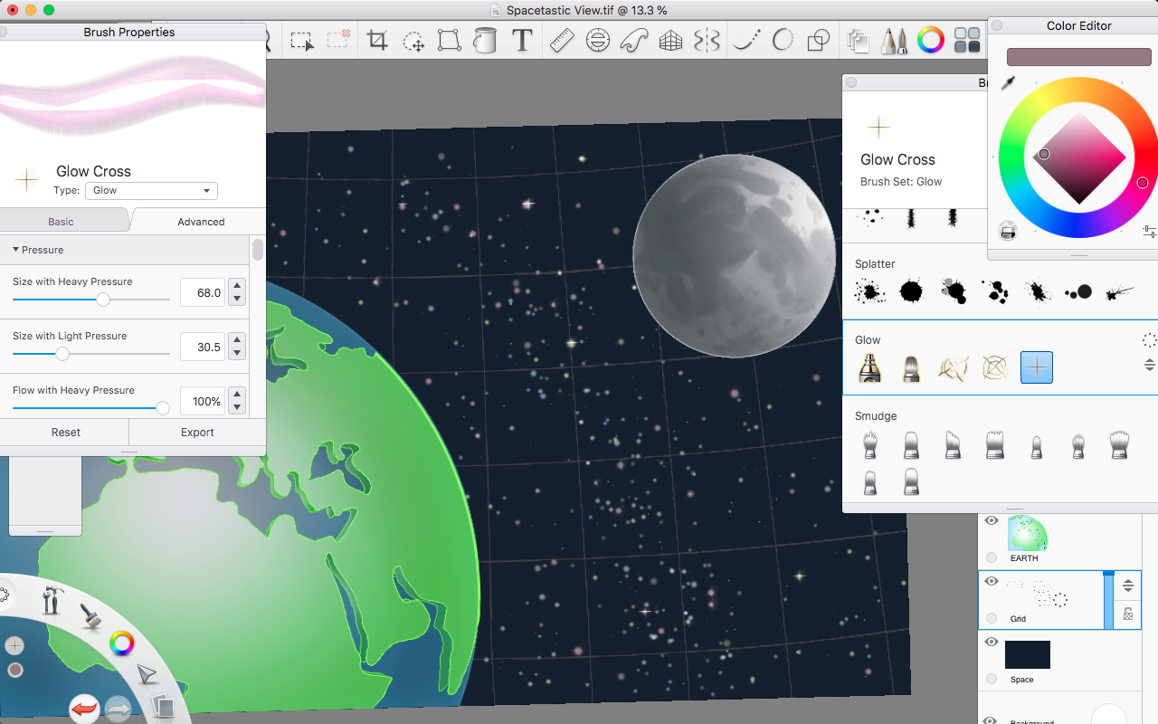Open the Perspective Guides tool
Viewport: 1158px width, 724px height.
point(670,41)
